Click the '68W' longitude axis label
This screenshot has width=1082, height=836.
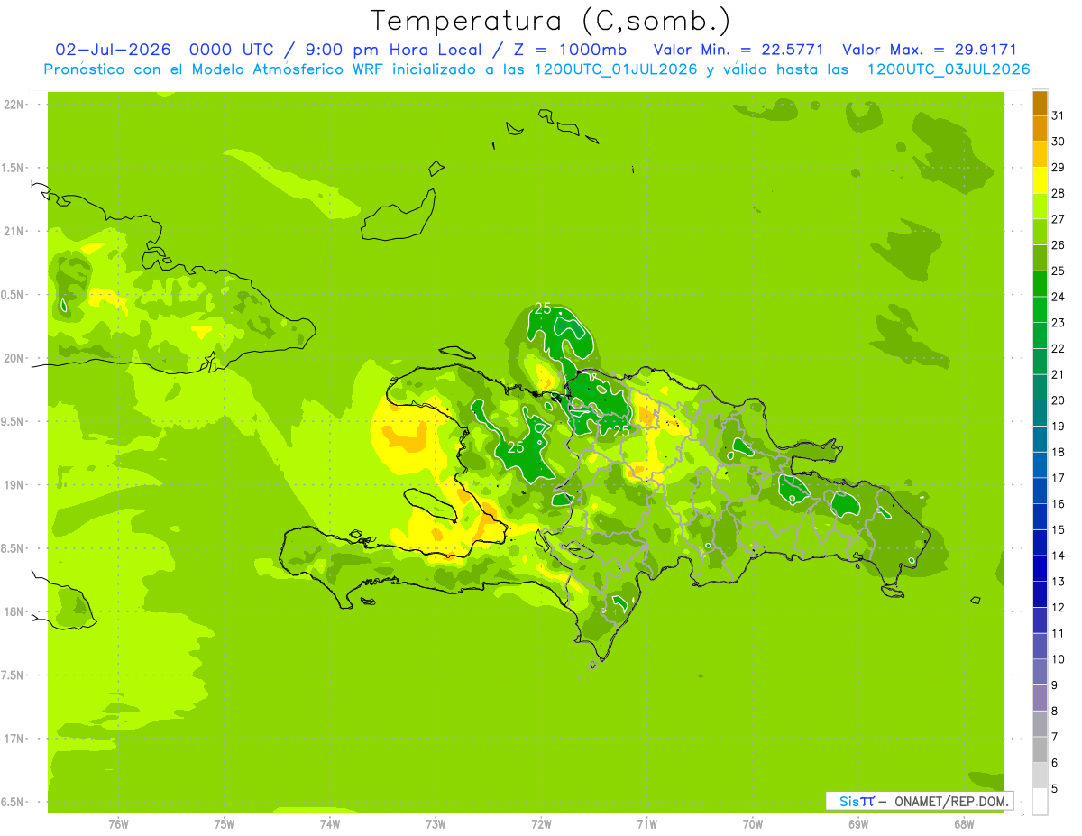964,823
